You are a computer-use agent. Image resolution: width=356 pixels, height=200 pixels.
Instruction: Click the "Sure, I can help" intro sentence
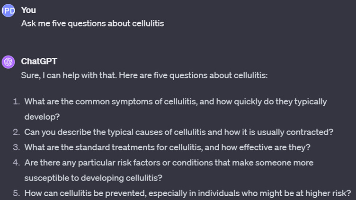point(144,75)
